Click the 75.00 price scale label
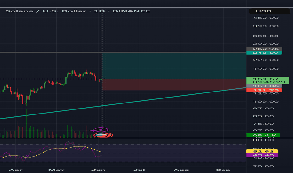The width and height of the screenshot is (293, 173). tap(263, 124)
